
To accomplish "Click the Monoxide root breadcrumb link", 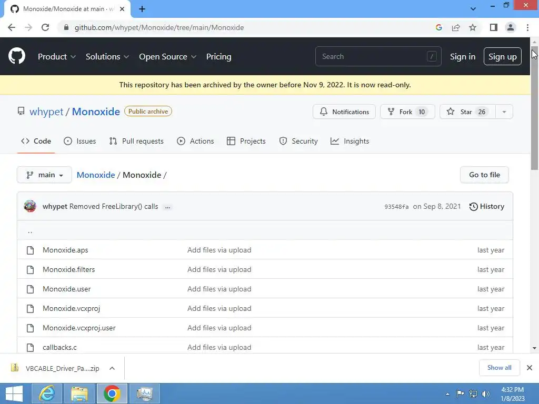I will click(96, 175).
